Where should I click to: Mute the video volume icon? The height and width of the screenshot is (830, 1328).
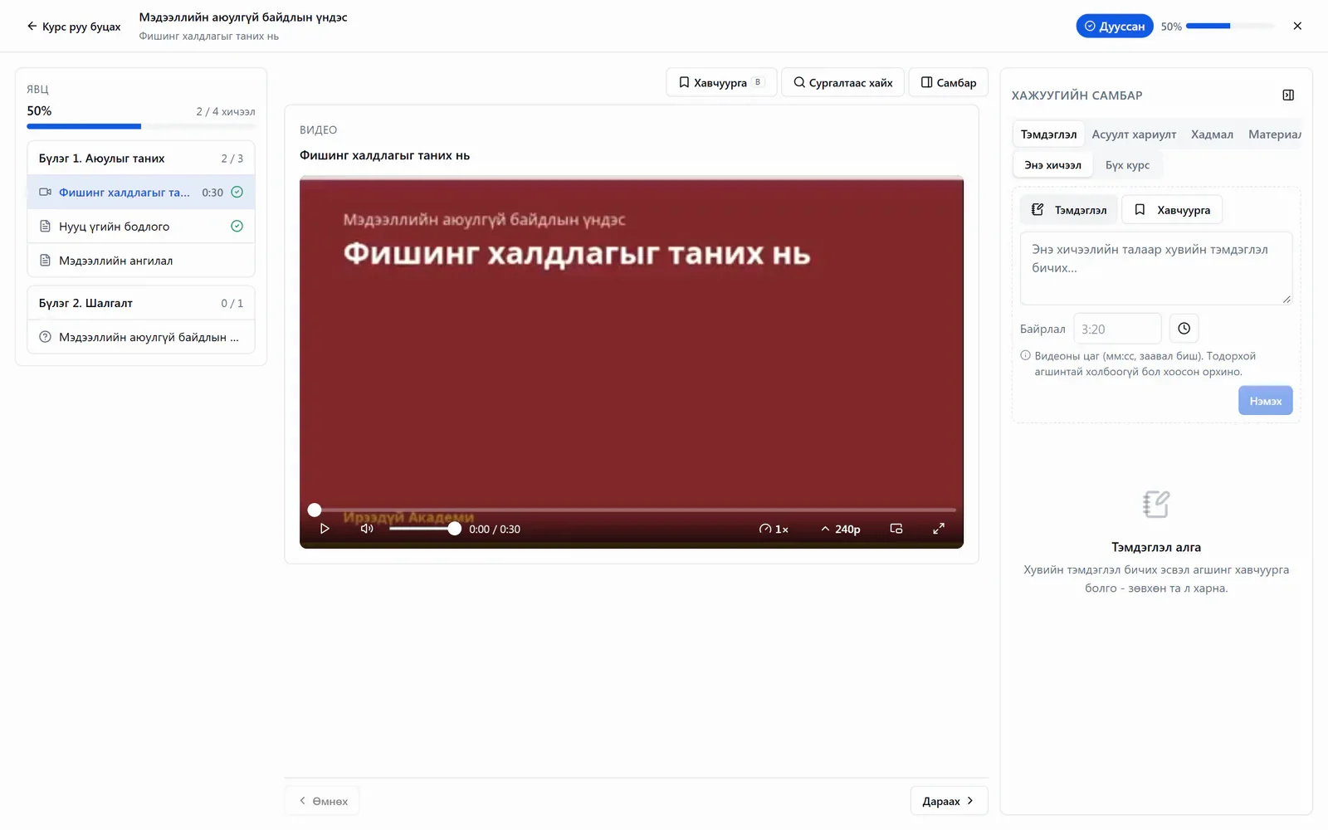[x=367, y=529]
